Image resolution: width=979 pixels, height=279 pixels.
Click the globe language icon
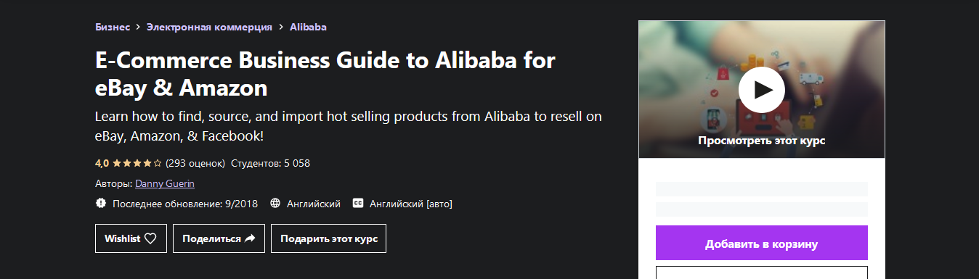tap(275, 204)
